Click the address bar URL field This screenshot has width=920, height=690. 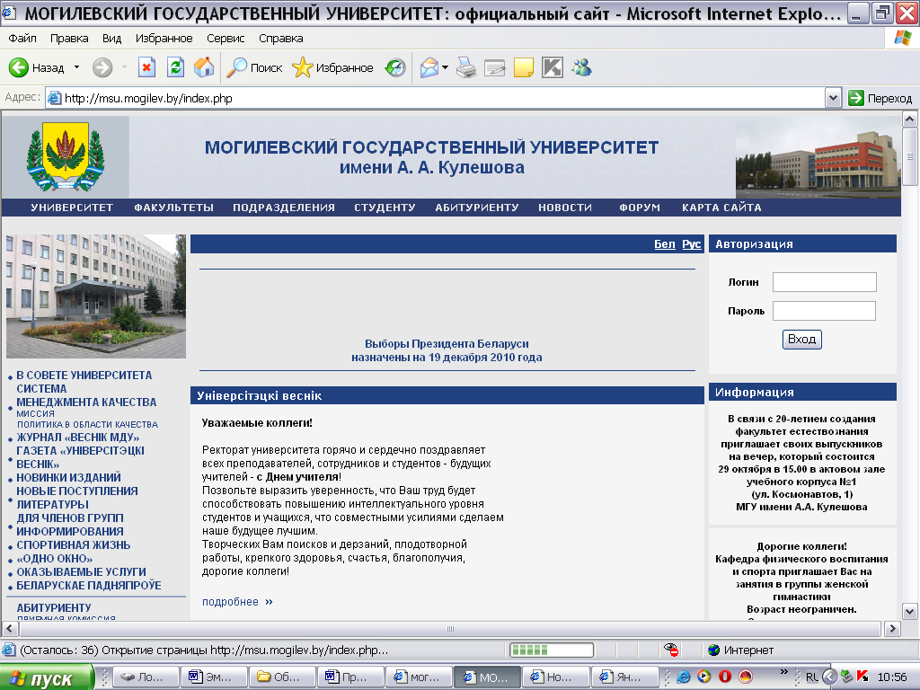click(436, 98)
